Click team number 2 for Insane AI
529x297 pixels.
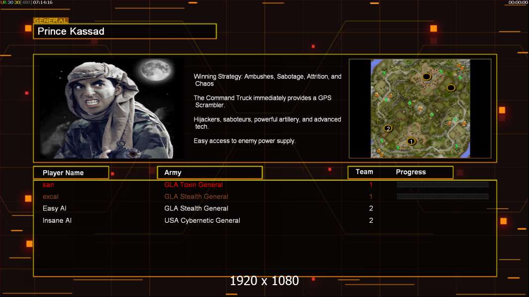tap(371, 220)
